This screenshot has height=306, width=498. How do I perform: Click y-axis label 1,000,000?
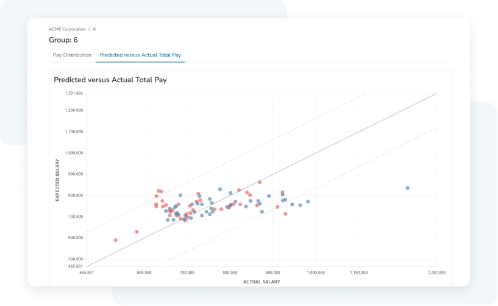[74, 153]
